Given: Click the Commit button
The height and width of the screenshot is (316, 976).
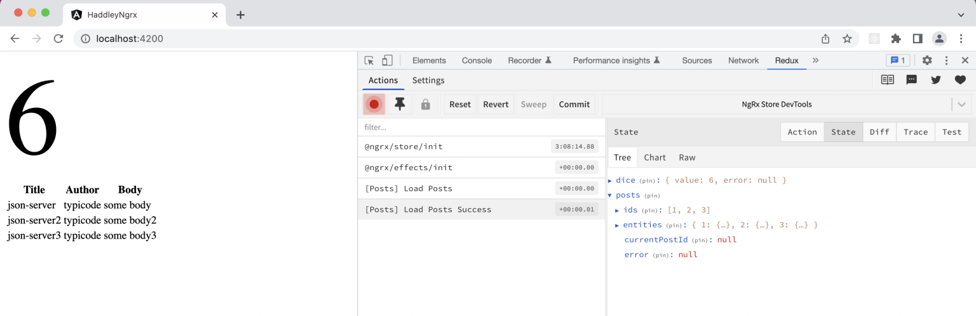Looking at the screenshot, I should coord(574,104).
